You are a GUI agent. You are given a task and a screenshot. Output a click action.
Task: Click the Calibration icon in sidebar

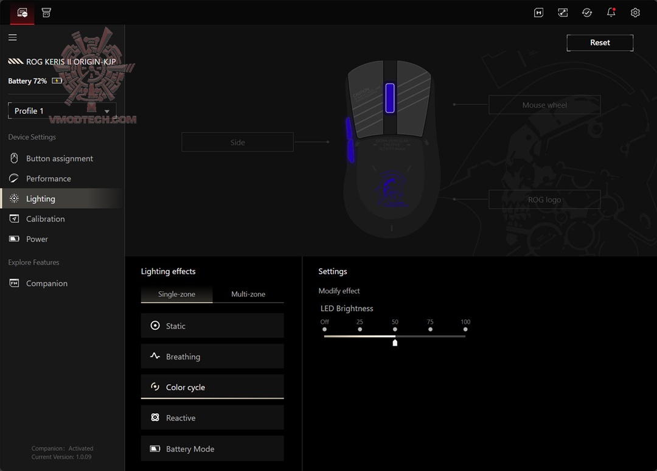coord(14,218)
